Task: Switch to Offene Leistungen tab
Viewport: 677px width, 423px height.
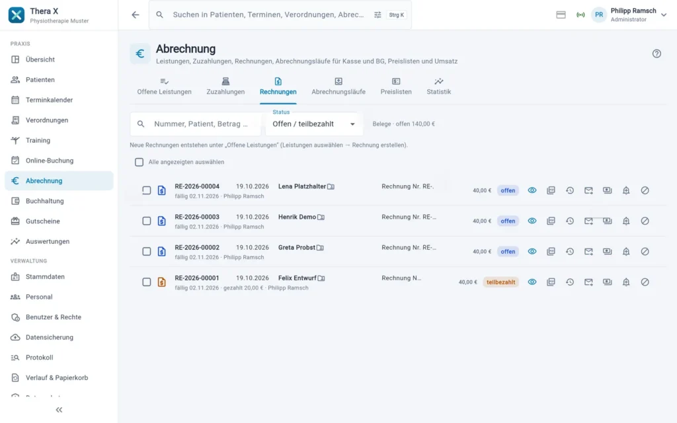Action: pyautogui.click(x=164, y=87)
